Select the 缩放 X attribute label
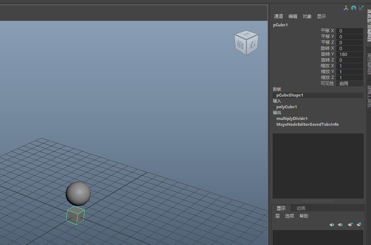The width and height of the screenshot is (371, 245). [x=327, y=66]
